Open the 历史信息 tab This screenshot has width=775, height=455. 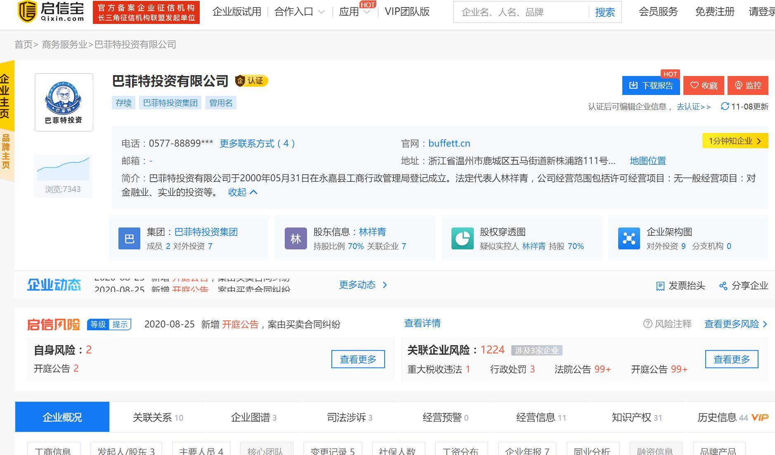point(717,417)
